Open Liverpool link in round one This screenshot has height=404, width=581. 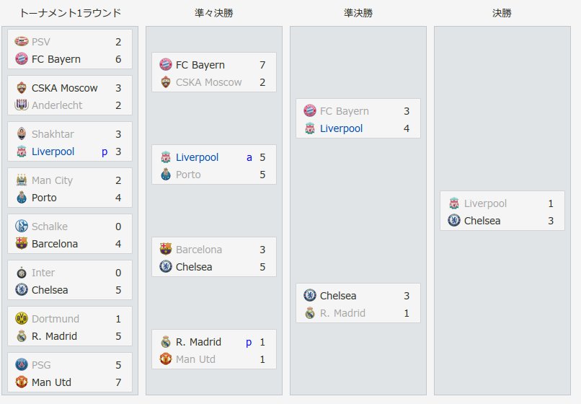pyautogui.click(x=53, y=151)
